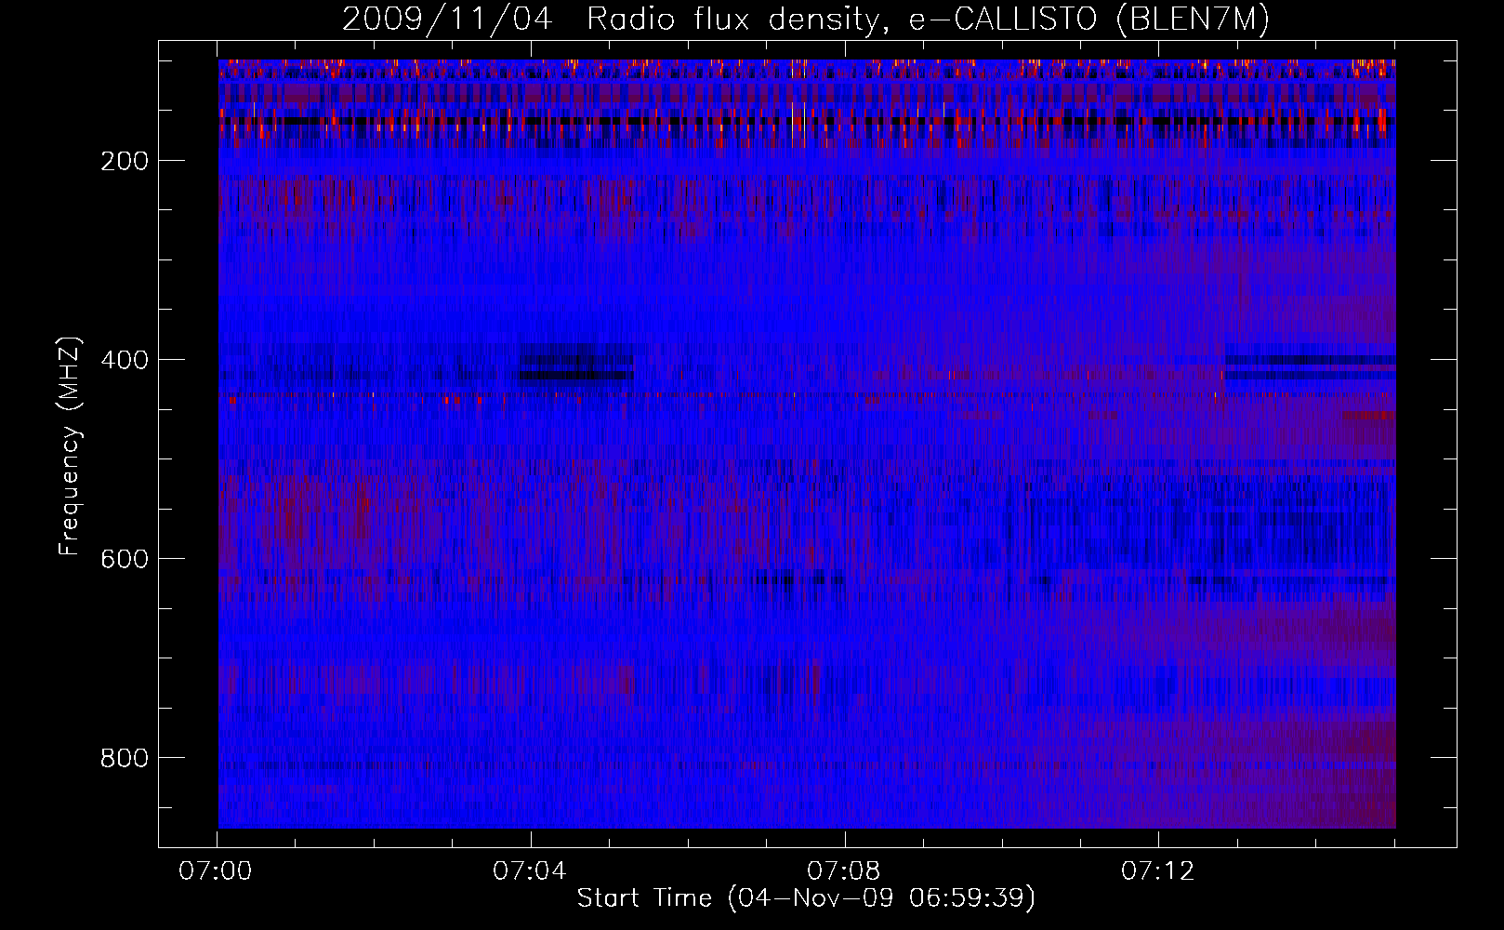Screen dimensions: 1504x930
Task: Click the 07:08 time tick label
Action: pos(844,871)
